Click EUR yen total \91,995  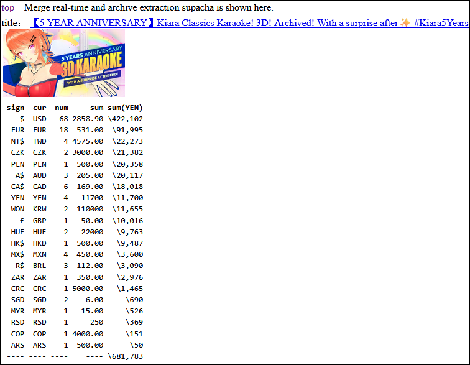point(127,130)
